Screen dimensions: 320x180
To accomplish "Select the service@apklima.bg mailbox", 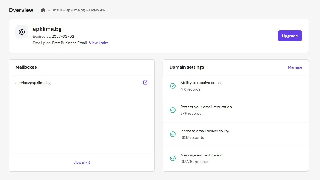I will coord(33,83).
